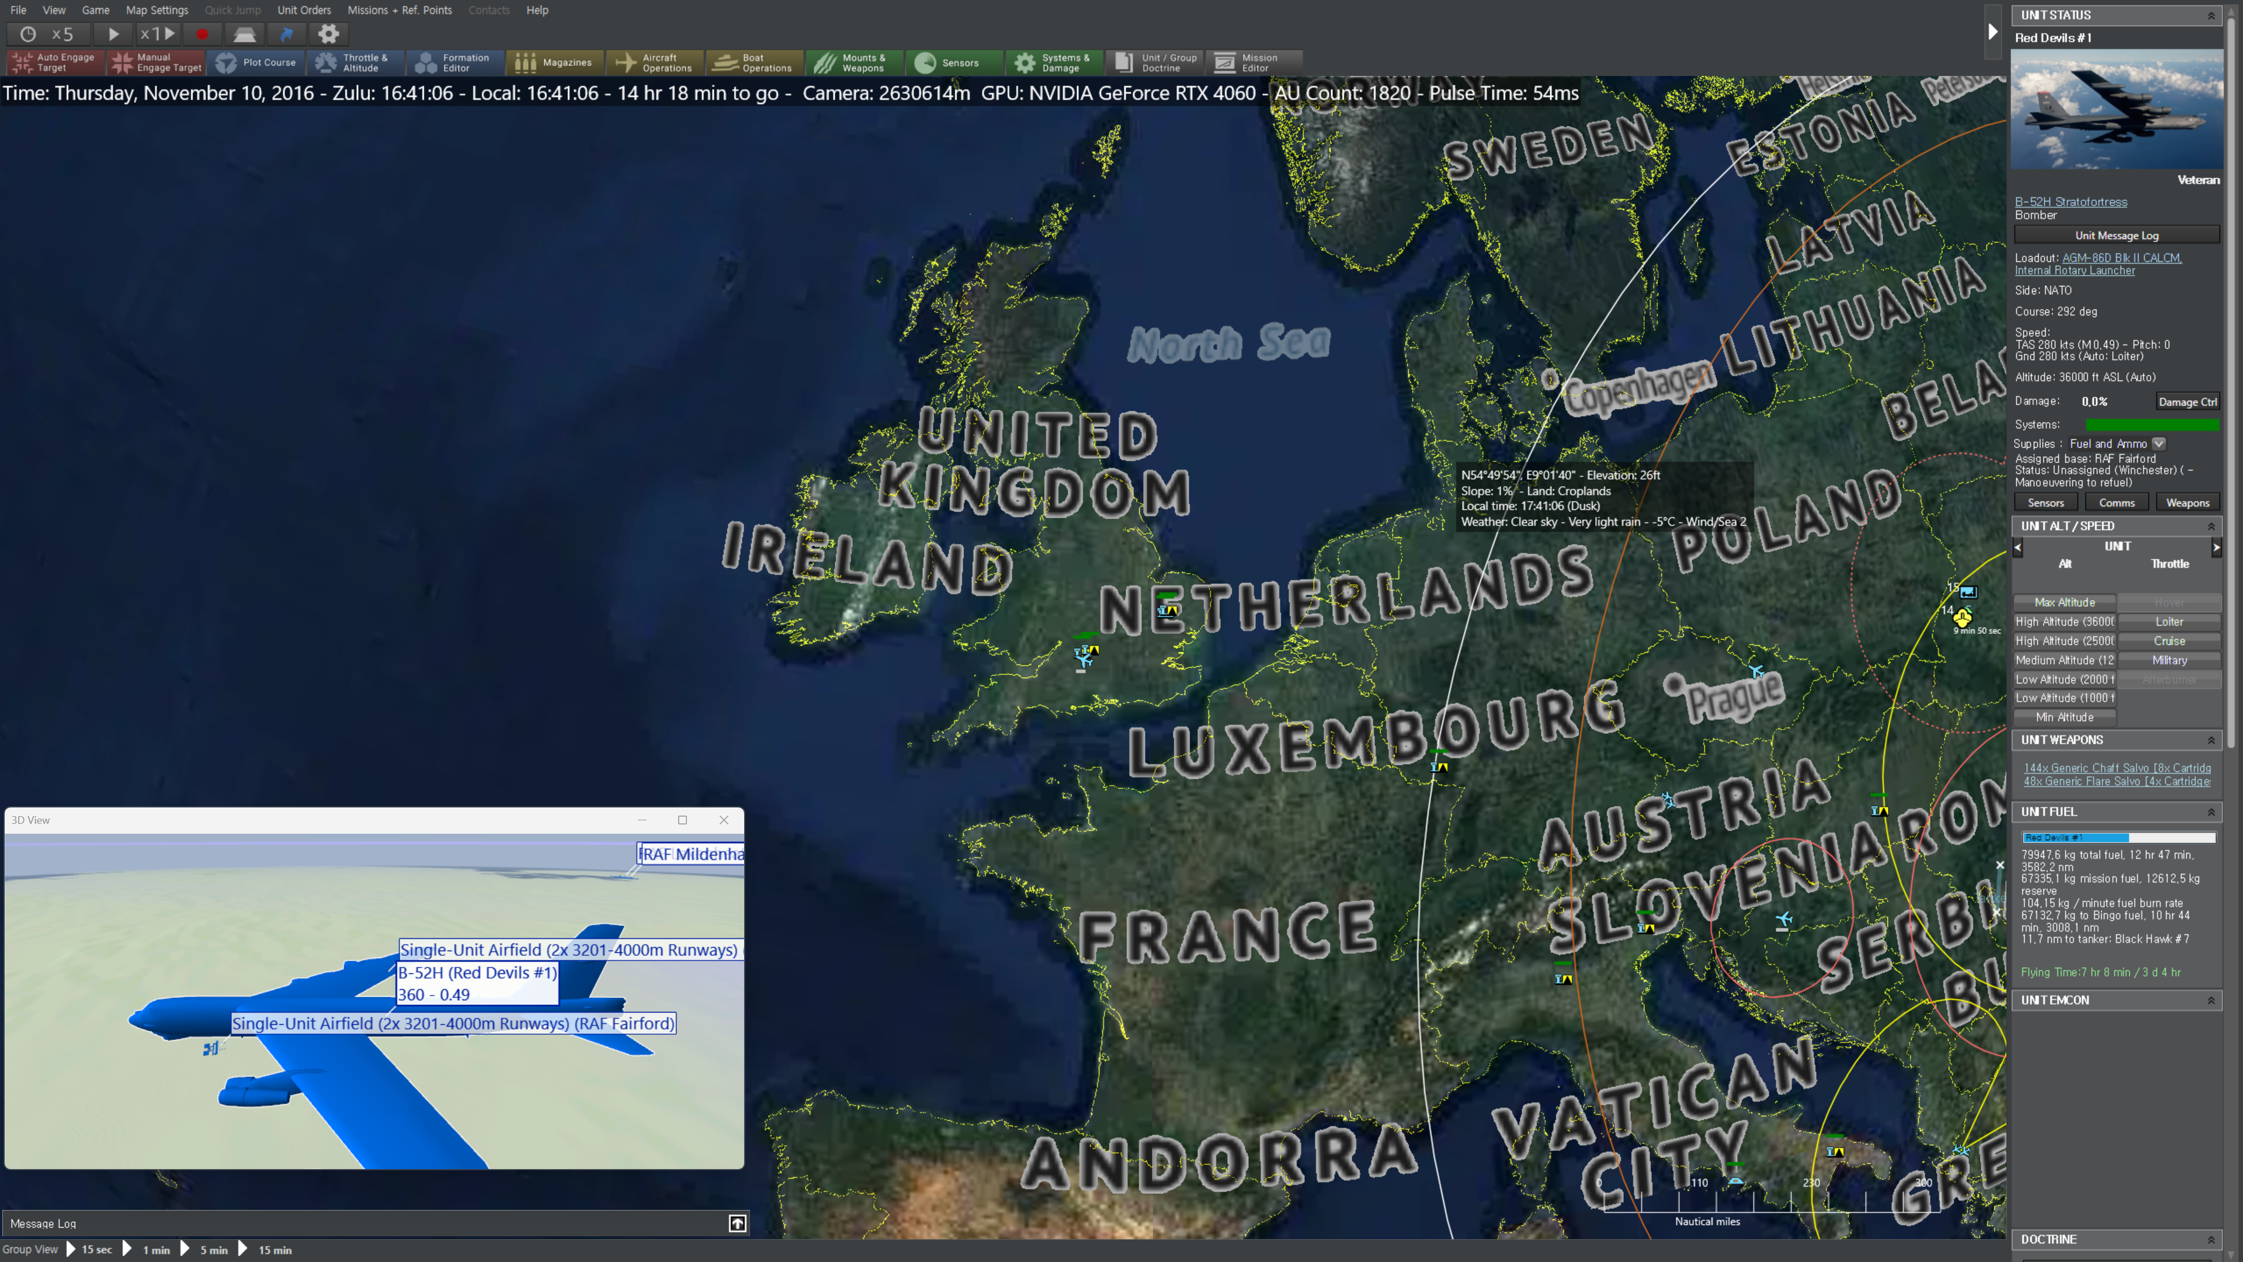Maximize the 3D View window
The height and width of the screenshot is (1262, 2243).
click(x=683, y=820)
